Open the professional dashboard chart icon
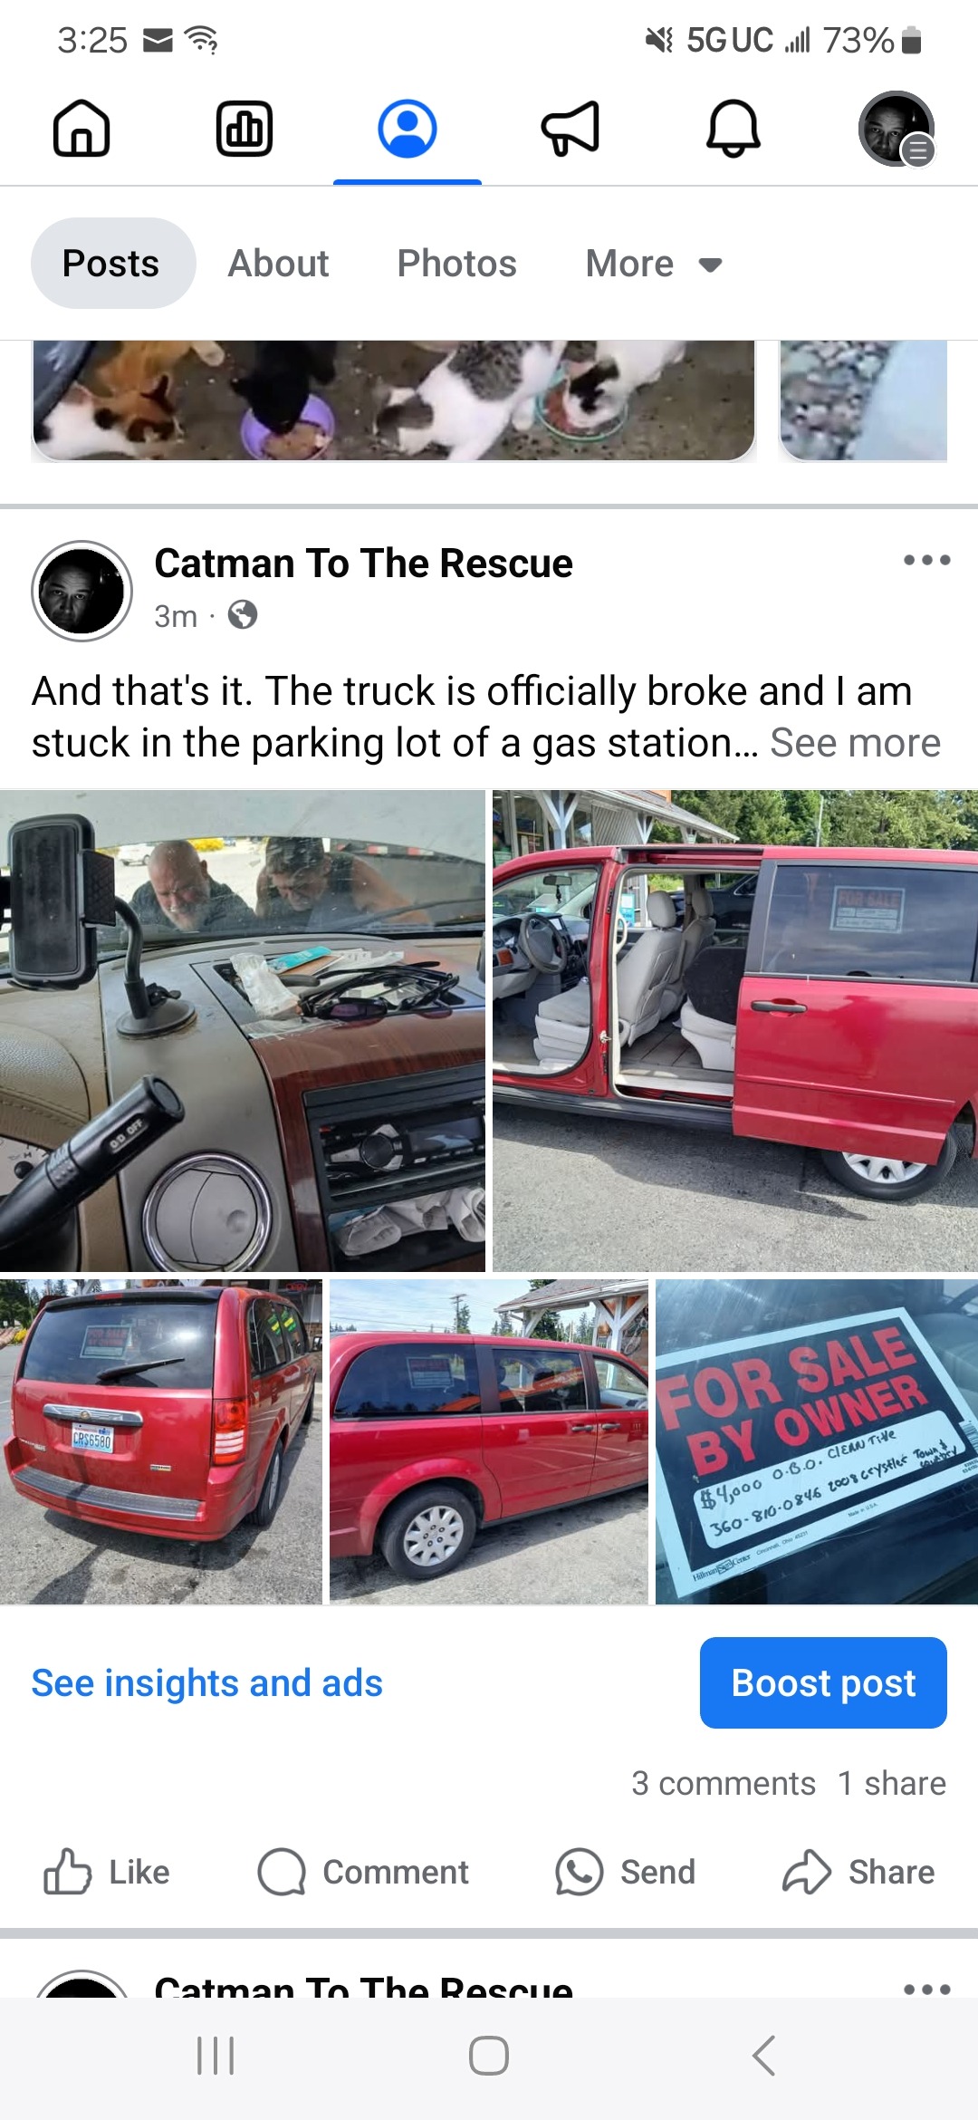The height and width of the screenshot is (2120, 978). click(244, 128)
